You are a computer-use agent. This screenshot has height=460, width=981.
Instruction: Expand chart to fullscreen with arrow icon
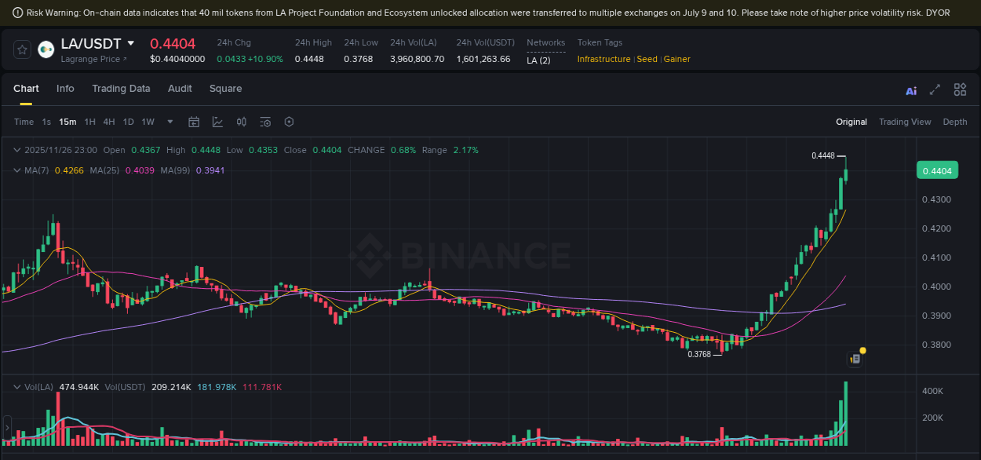935,91
